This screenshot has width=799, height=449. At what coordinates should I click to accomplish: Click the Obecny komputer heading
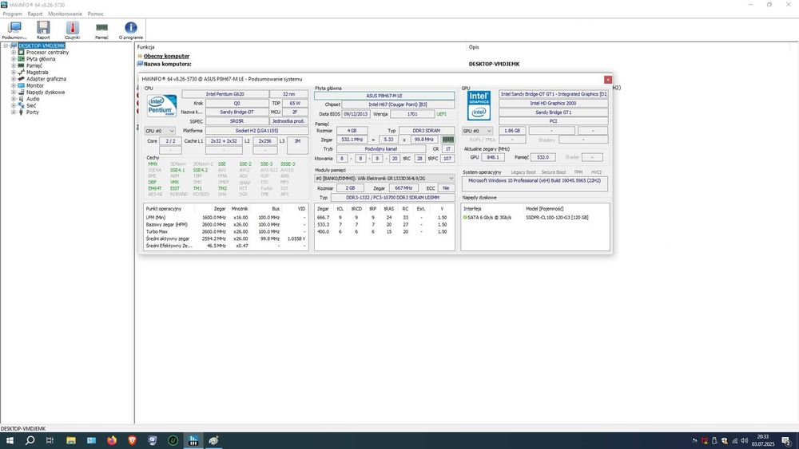coord(167,56)
